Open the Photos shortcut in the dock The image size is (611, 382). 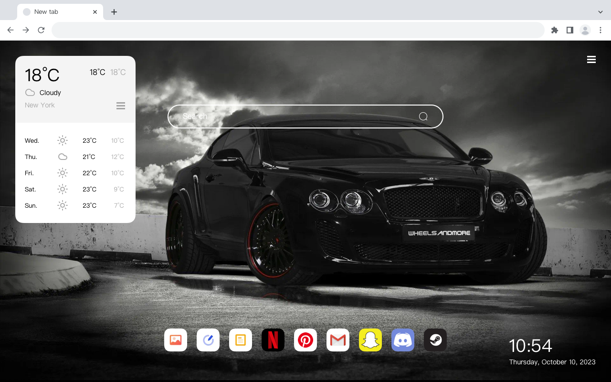176,340
